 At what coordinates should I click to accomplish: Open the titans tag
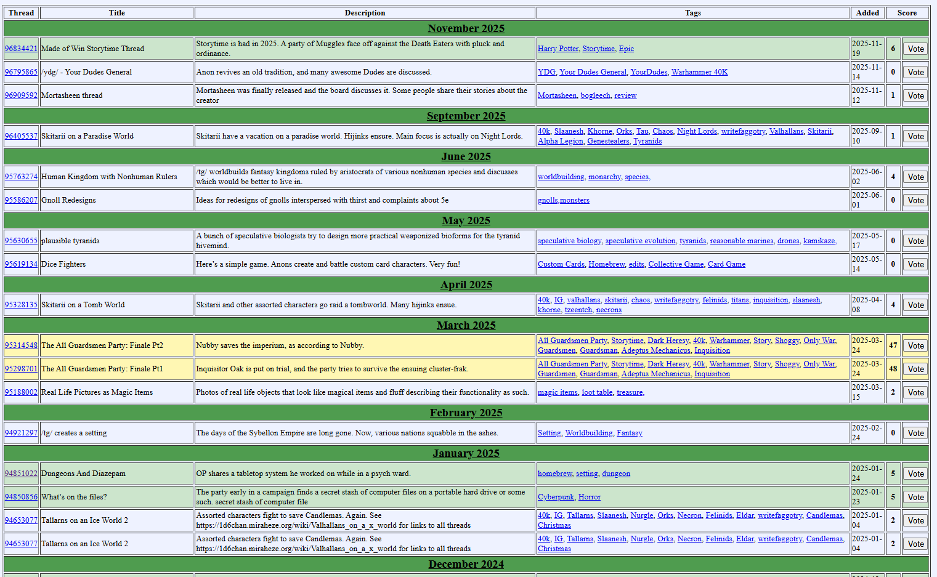(x=740, y=300)
